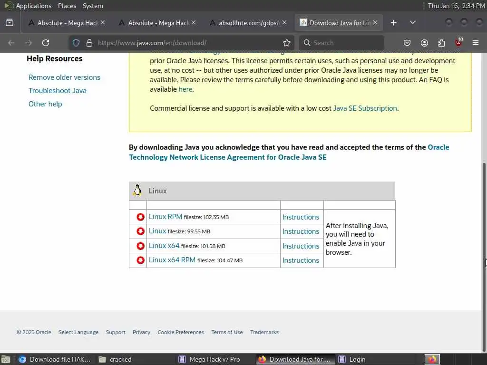
Task: Reload the page with the refresh icon
Action: pyautogui.click(x=46, y=42)
